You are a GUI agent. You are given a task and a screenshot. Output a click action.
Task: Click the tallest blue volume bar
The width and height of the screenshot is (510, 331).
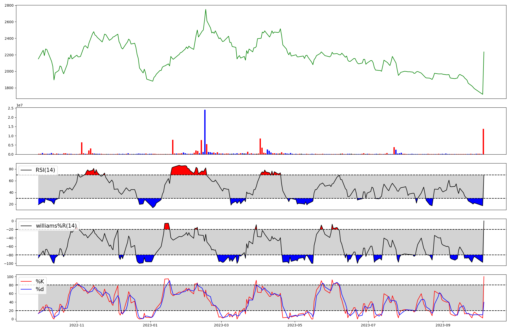pyautogui.click(x=205, y=132)
